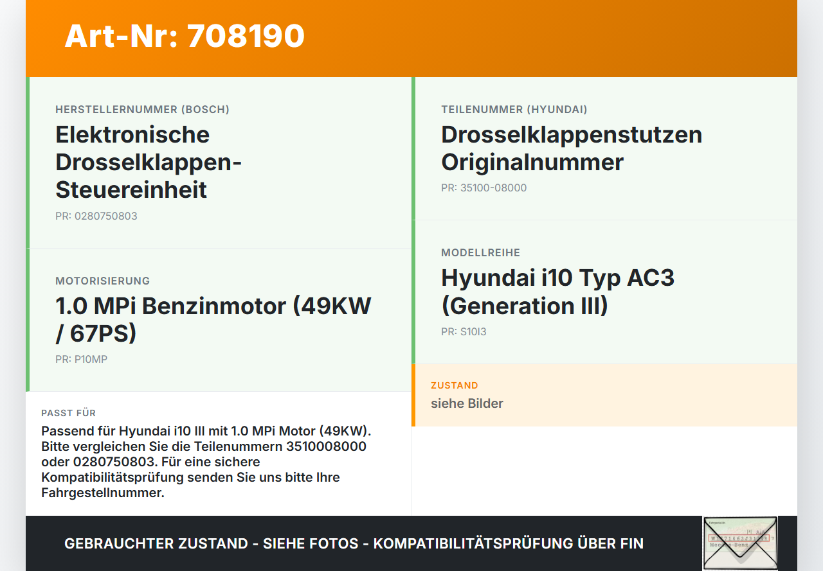The image size is (823, 571).
Task: Click the TEILENUMMER (HYUNDAI) label
Action: pos(514,109)
